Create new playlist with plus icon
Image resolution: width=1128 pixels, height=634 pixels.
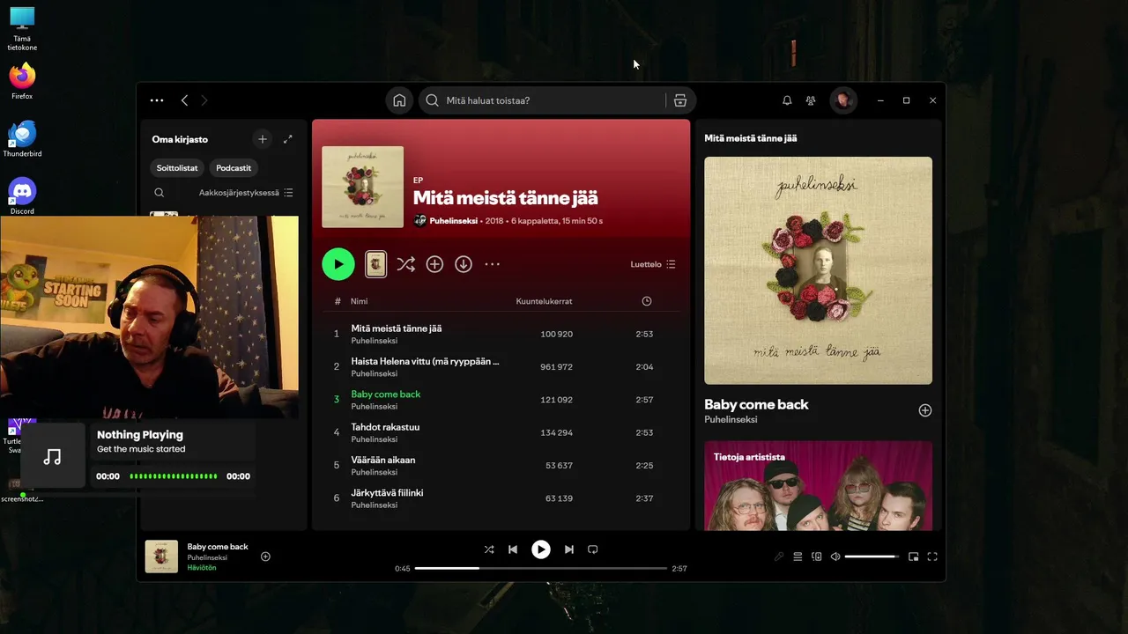(262, 139)
